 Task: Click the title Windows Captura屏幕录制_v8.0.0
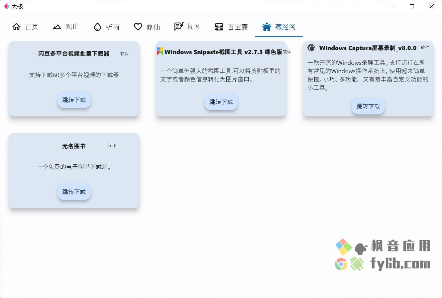pos(368,48)
